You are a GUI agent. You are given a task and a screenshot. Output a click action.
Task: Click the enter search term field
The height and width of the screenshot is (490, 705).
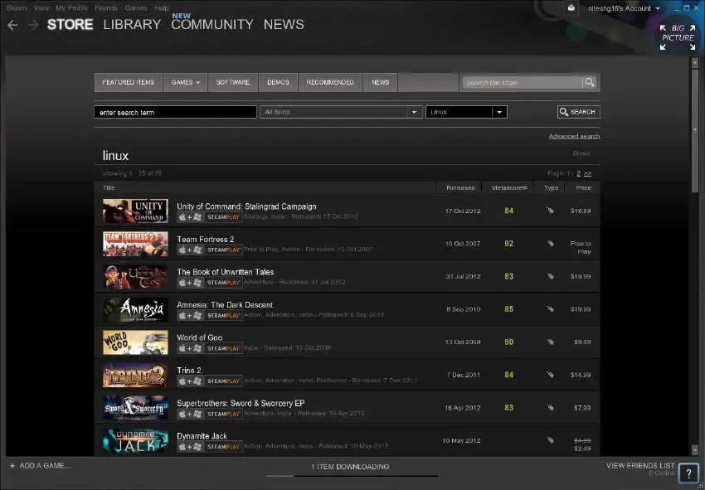tap(175, 113)
